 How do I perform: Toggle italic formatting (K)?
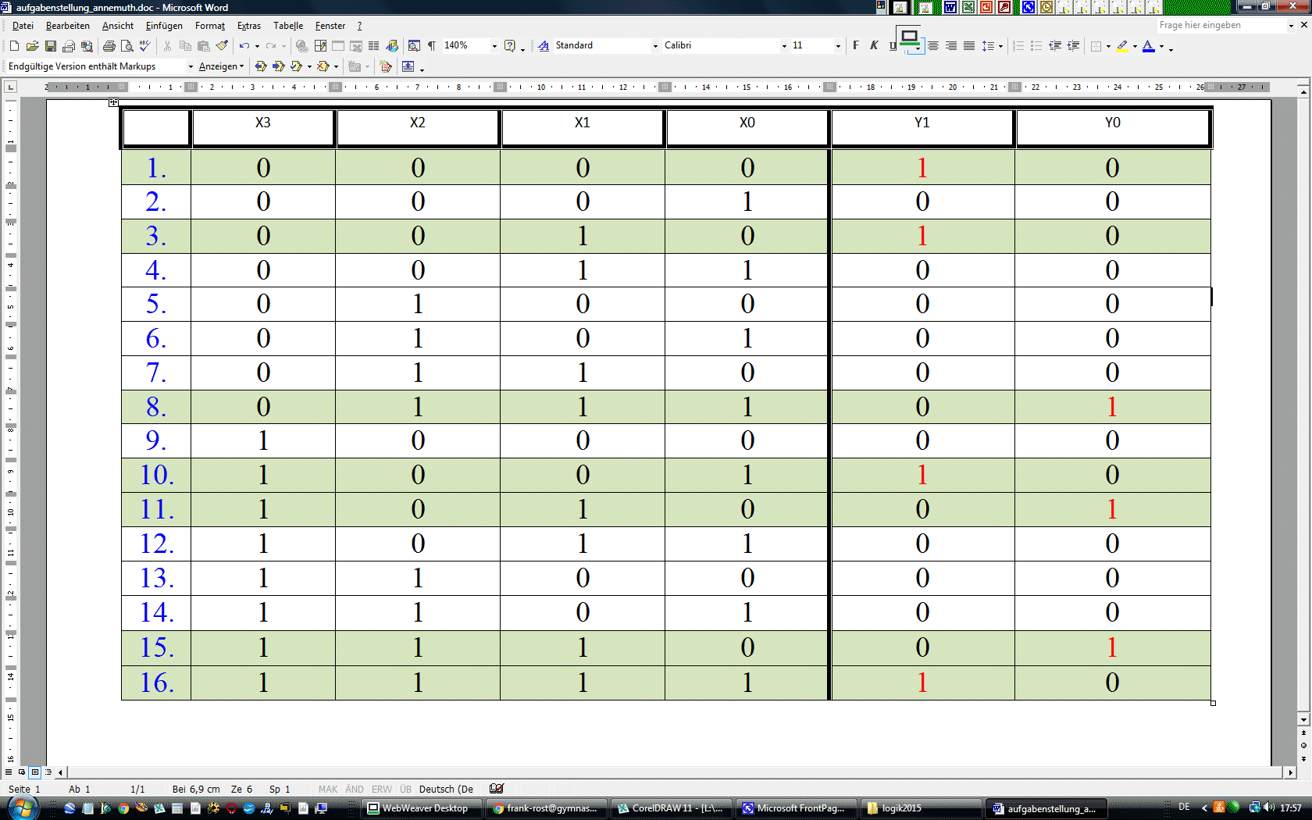click(874, 46)
